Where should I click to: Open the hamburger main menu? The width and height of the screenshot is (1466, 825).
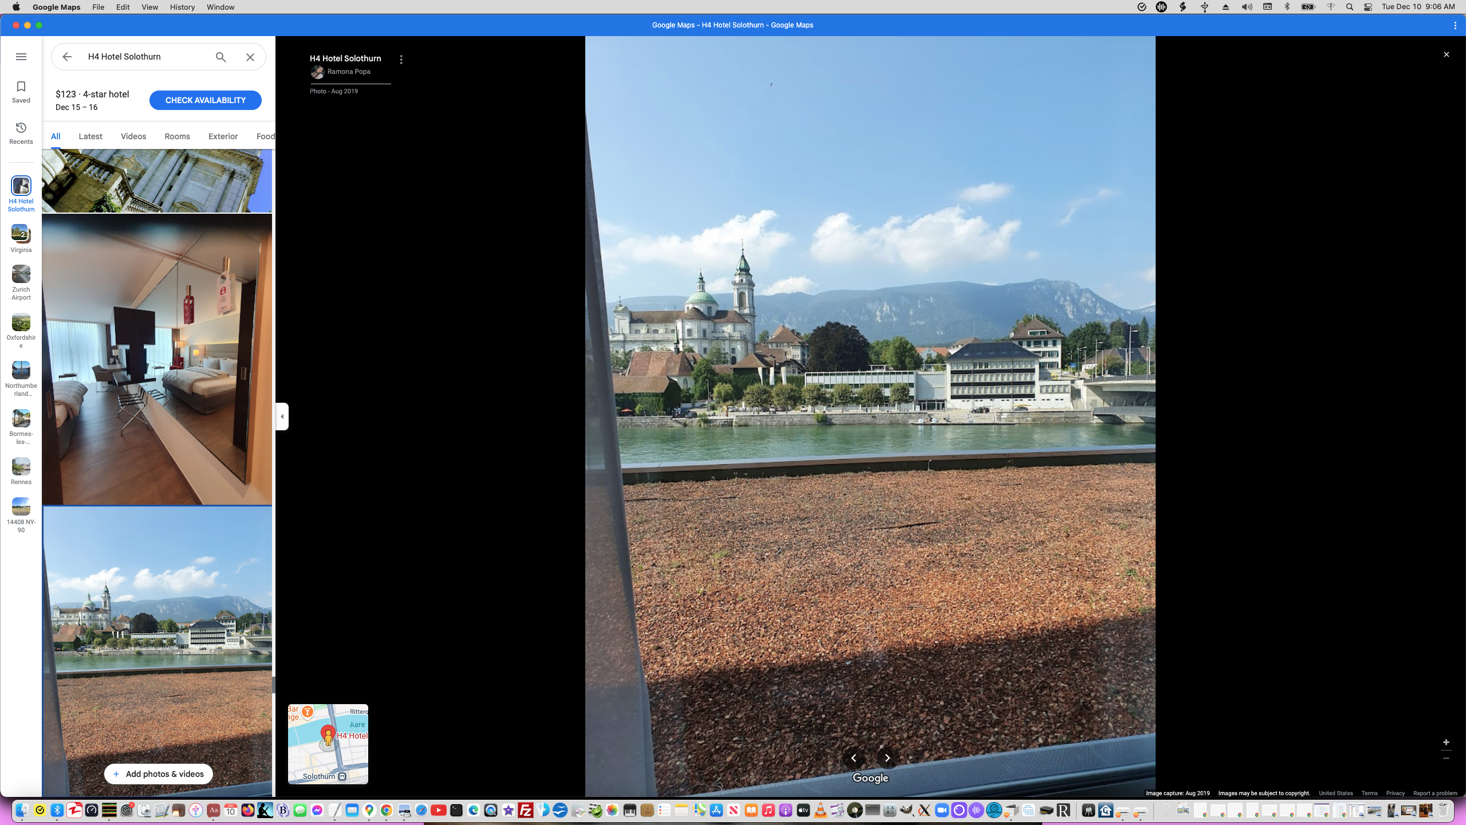coord(21,57)
